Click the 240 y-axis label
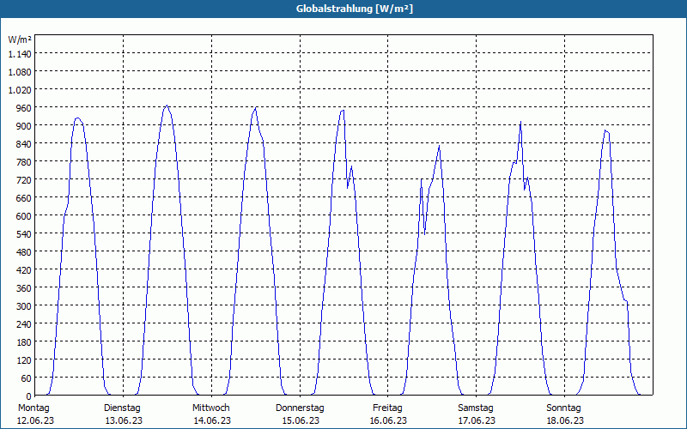 [24, 324]
